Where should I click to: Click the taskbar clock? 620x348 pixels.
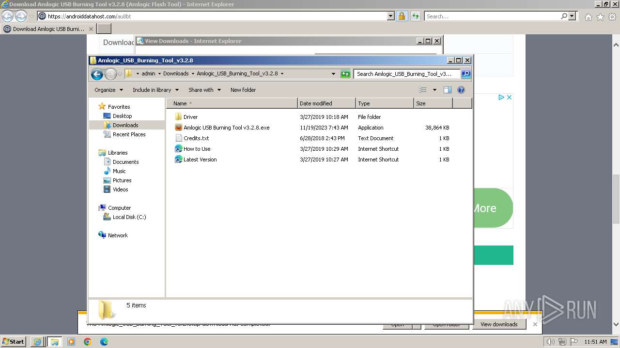tap(595, 342)
